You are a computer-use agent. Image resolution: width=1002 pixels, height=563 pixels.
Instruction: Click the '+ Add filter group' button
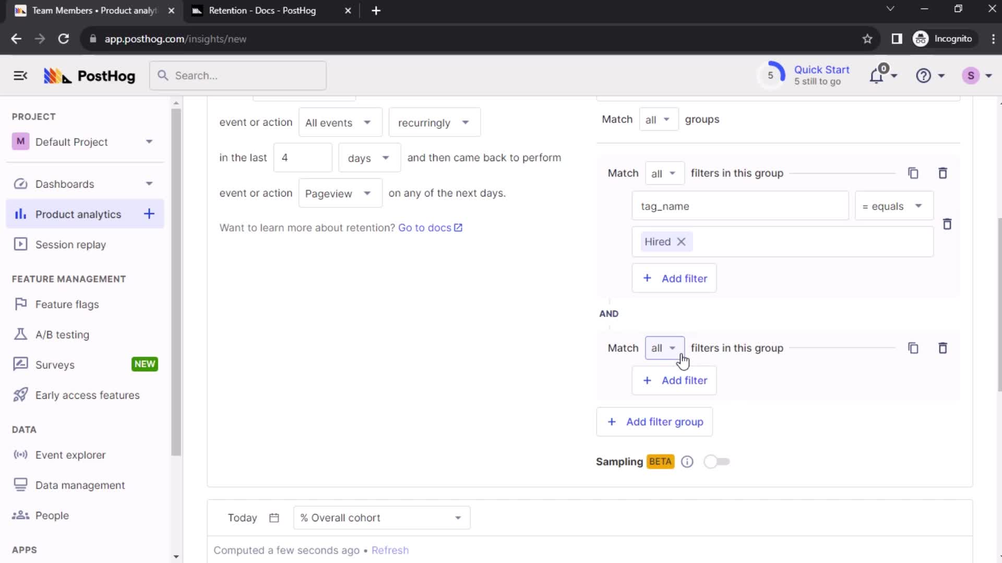coord(654,422)
